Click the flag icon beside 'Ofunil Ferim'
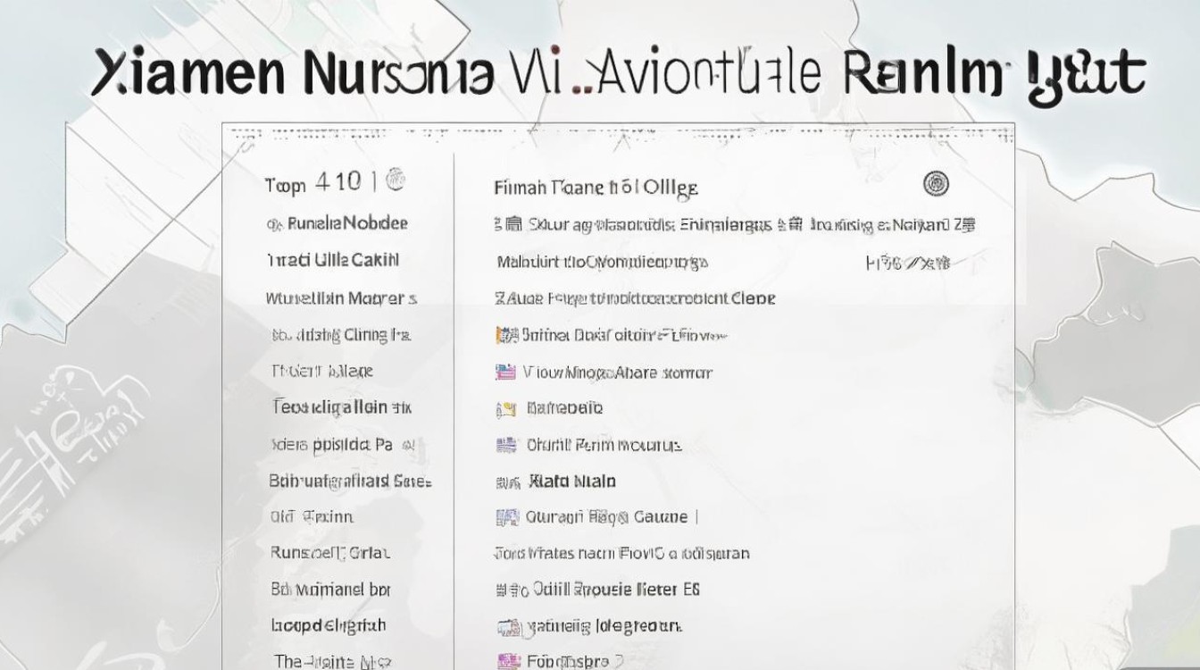The width and height of the screenshot is (1200, 670). pos(506,445)
